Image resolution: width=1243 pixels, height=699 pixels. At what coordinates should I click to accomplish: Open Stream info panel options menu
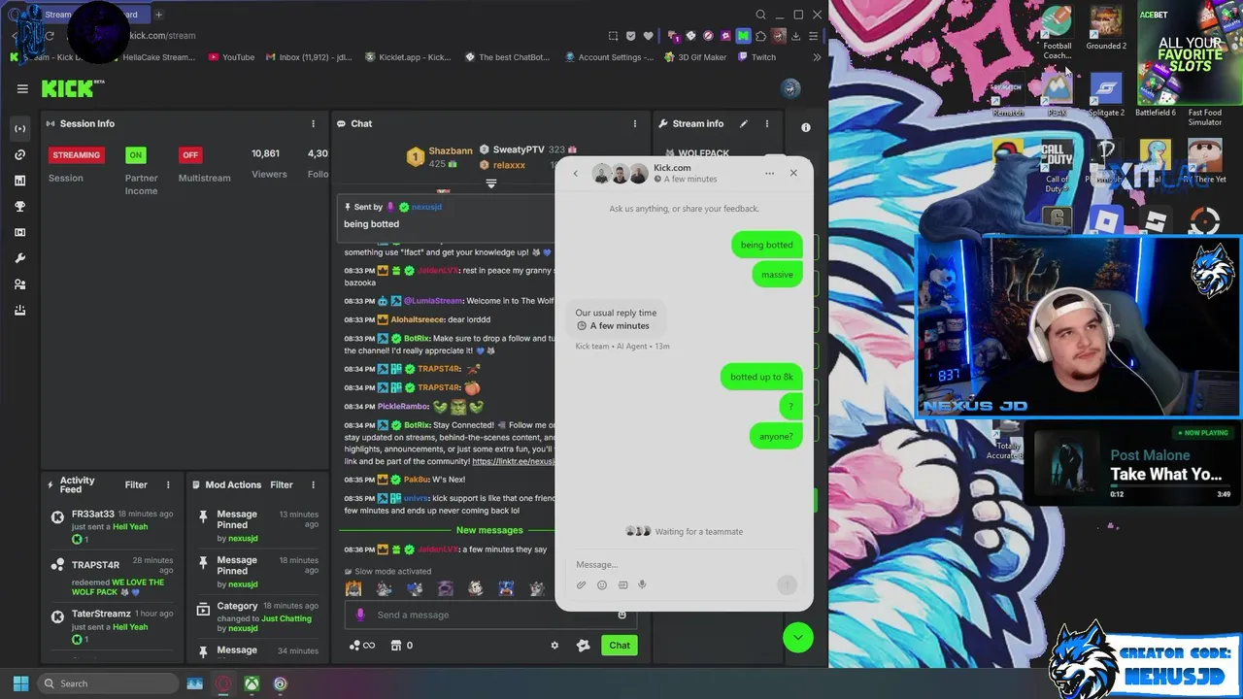click(x=766, y=123)
